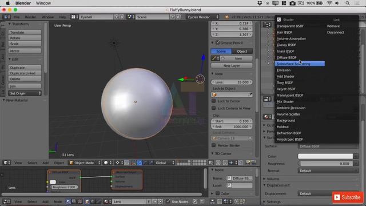Viewport: 366px width, 206px height.
Task: Click the Wi-Fi status icon
Action: (x=329, y=3)
